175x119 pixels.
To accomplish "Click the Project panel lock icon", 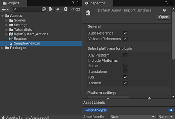I will click(x=73, y=3).
